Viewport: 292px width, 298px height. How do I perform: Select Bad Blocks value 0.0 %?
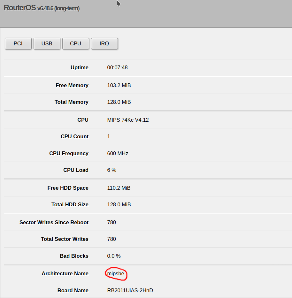(114, 256)
